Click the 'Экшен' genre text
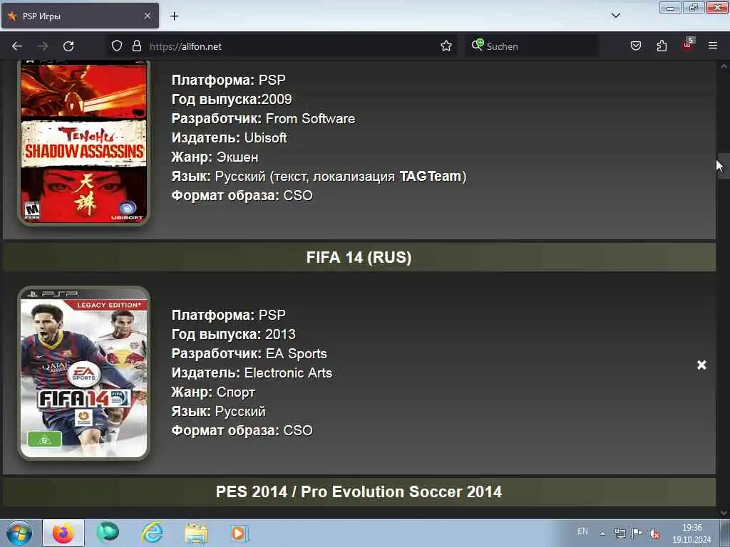 (x=237, y=157)
